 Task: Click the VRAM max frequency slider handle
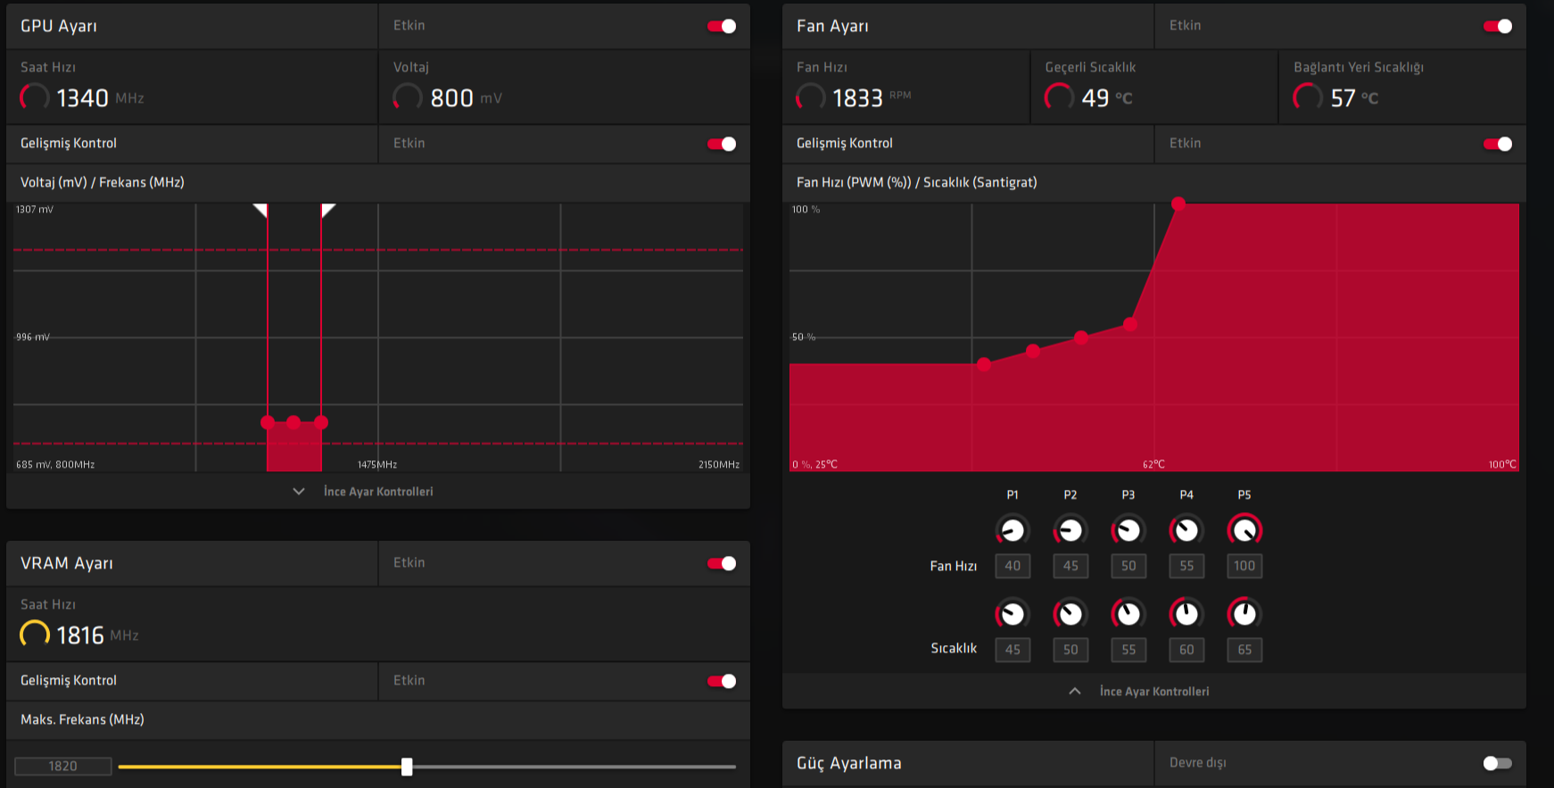407,767
